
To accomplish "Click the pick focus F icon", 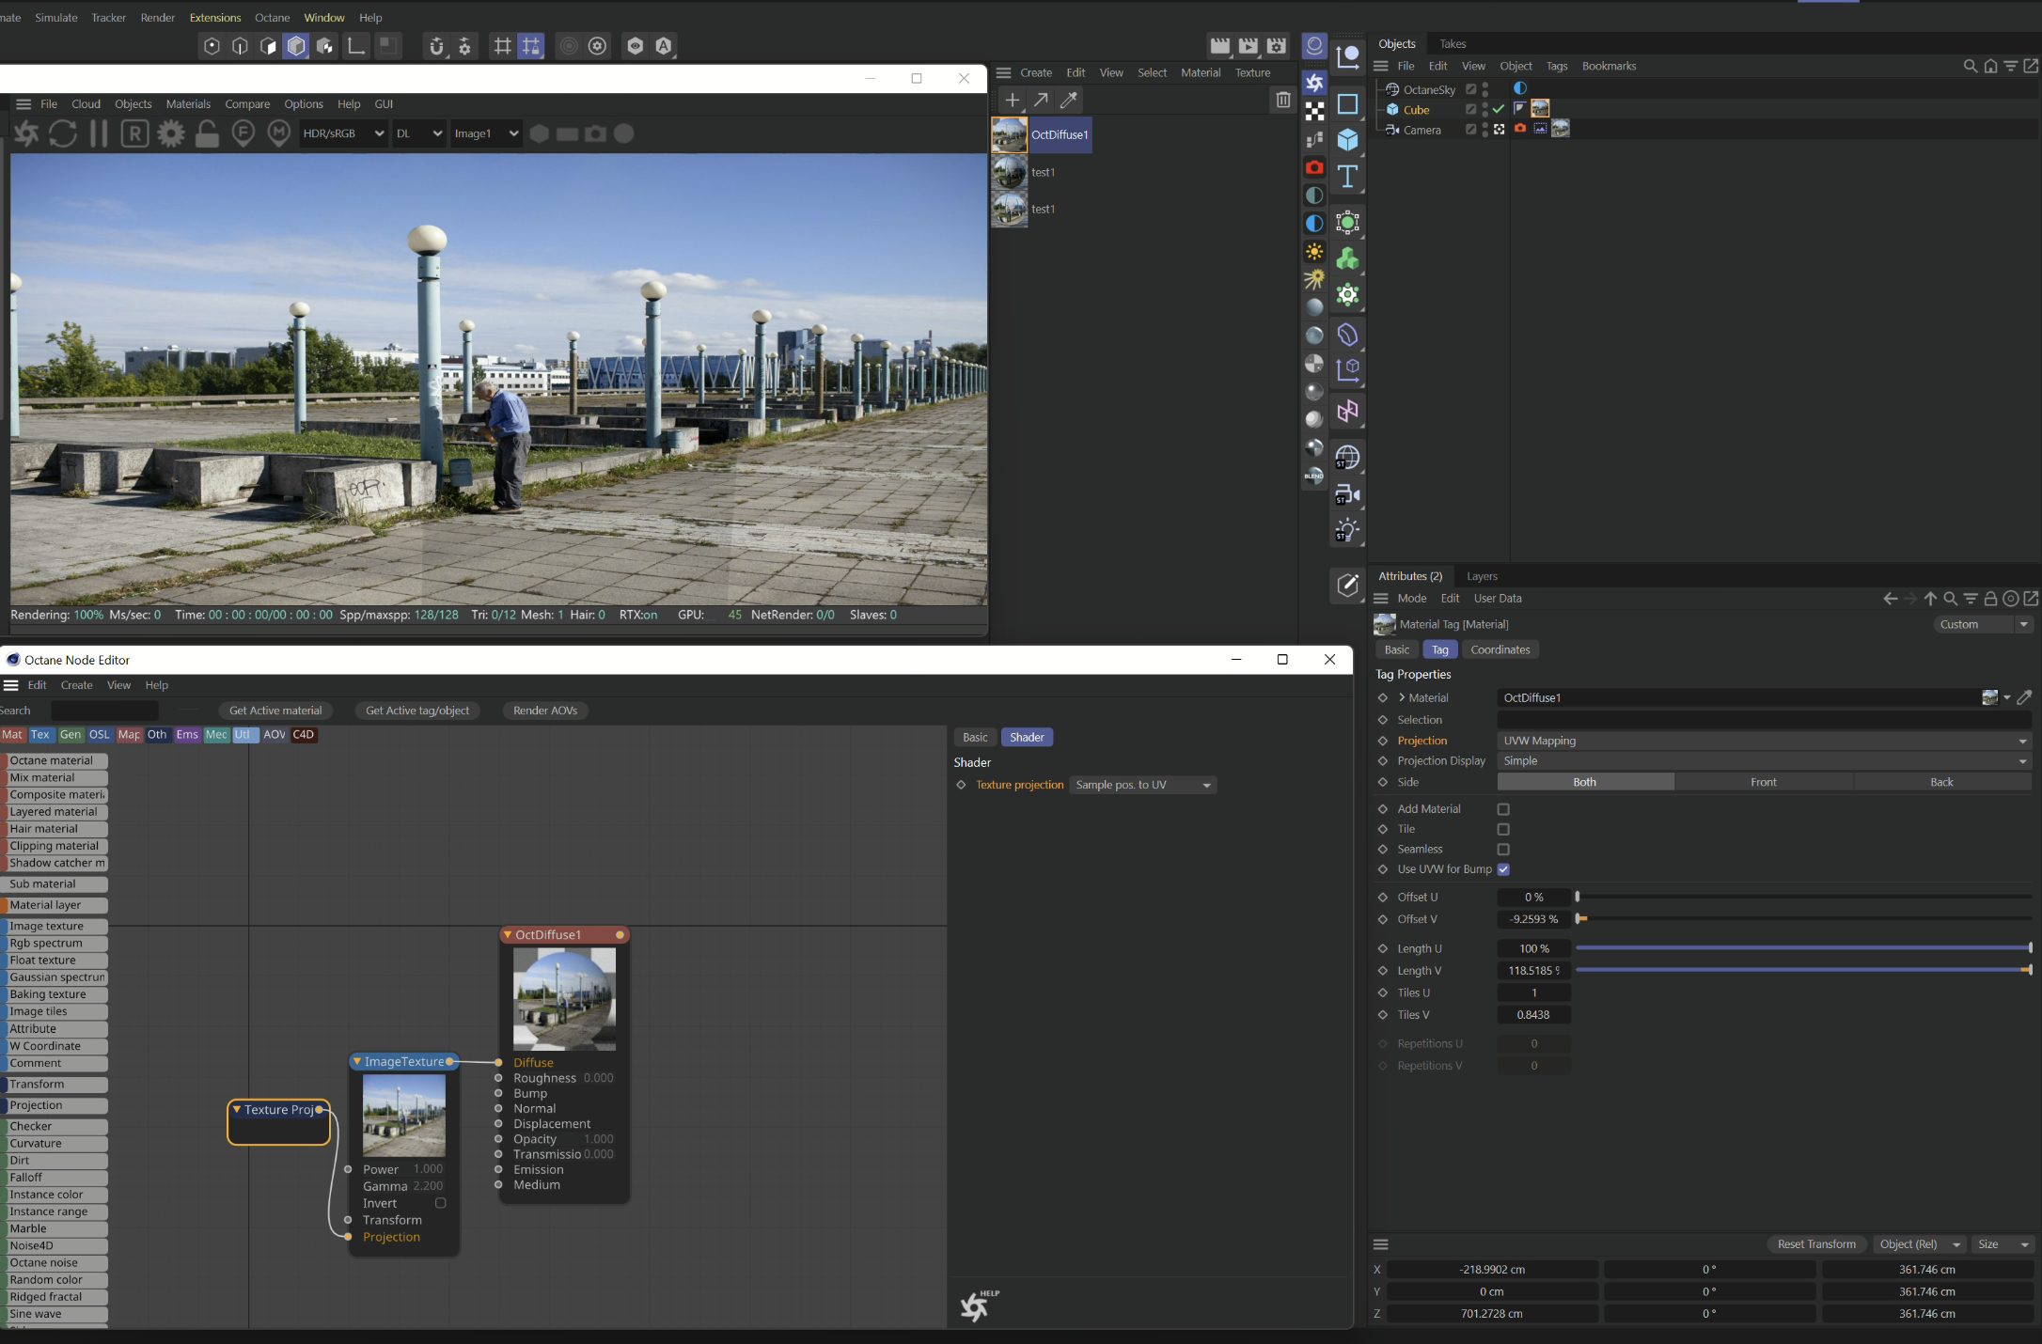I will (x=243, y=133).
